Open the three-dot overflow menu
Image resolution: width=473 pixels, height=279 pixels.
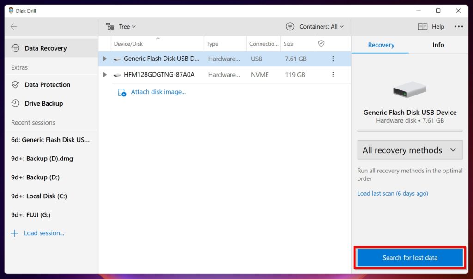click(459, 26)
